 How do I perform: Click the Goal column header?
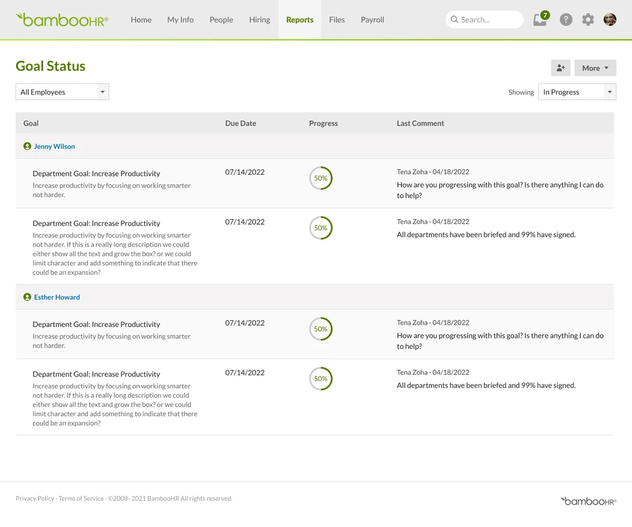click(31, 124)
